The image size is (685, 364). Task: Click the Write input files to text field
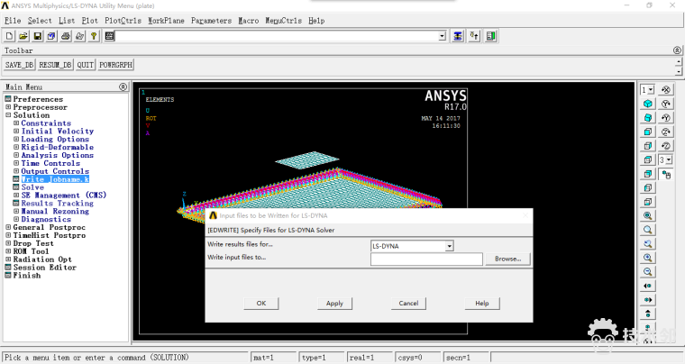coord(426,259)
